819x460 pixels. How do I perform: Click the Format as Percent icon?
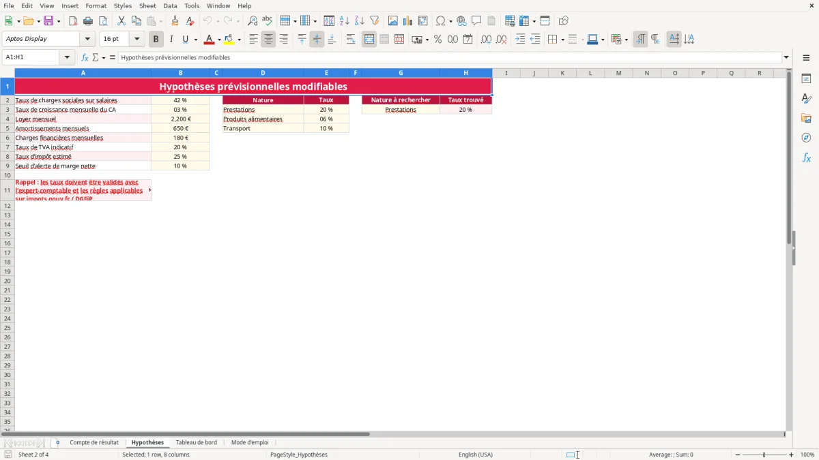click(x=438, y=39)
